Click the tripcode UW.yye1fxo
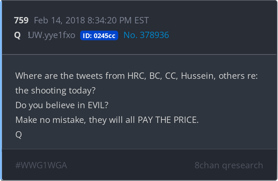 (52, 35)
